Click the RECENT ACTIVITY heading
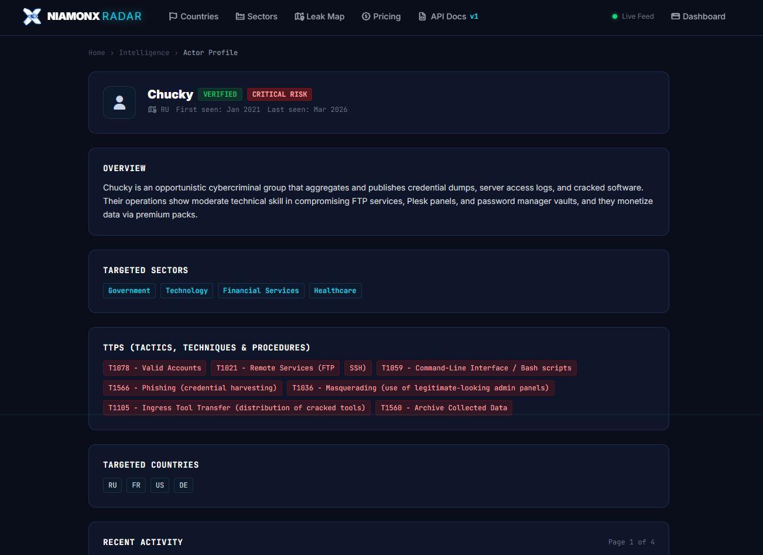 (x=143, y=542)
